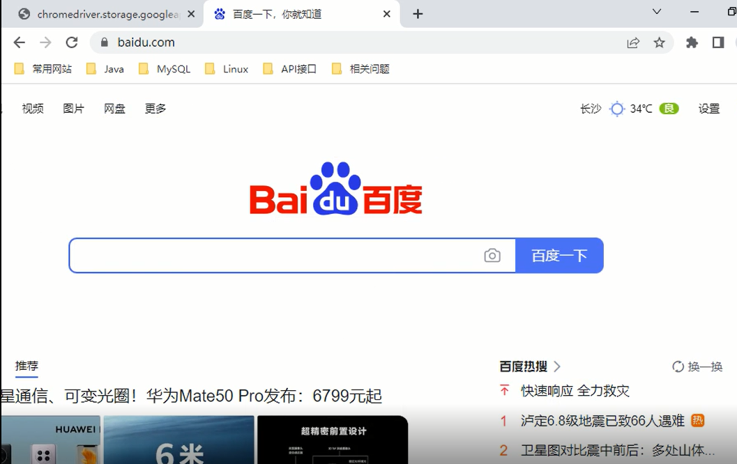Screen dimensions: 737x464
Task: Open image search with the camera icon
Action: [492, 256]
